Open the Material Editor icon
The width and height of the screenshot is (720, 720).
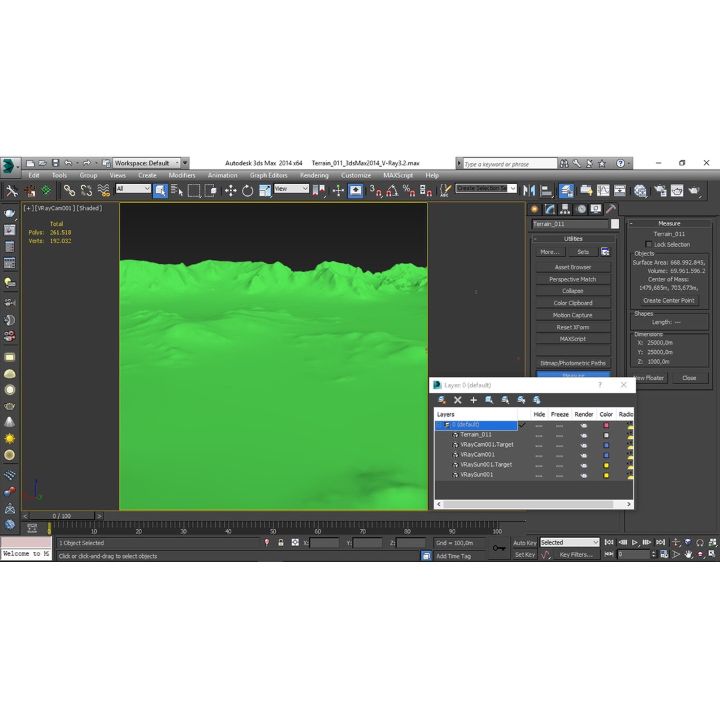point(640,190)
